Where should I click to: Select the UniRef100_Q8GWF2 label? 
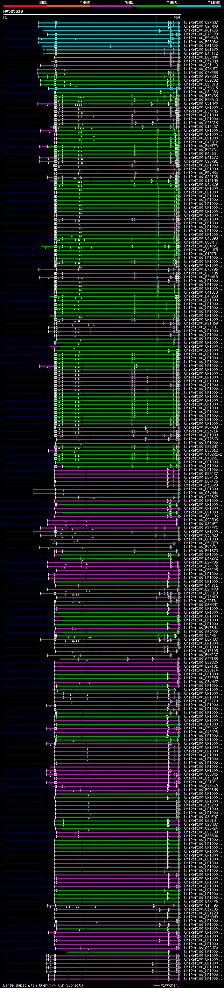tap(201, 524)
